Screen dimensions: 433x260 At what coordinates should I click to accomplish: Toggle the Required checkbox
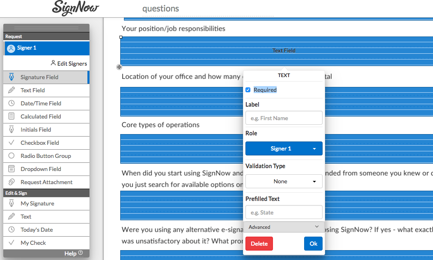click(248, 90)
